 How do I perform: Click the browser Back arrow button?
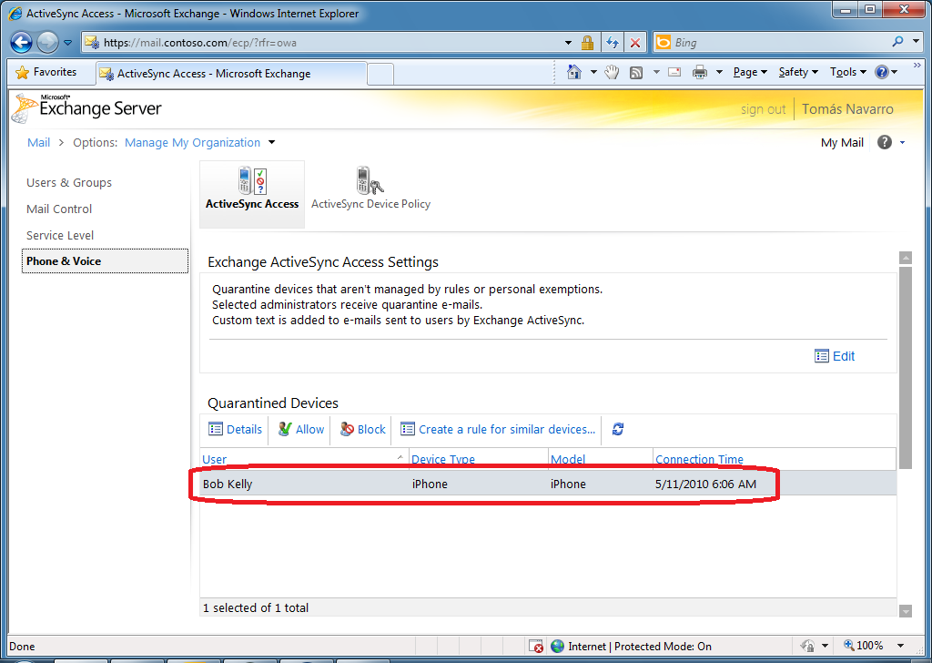point(22,42)
